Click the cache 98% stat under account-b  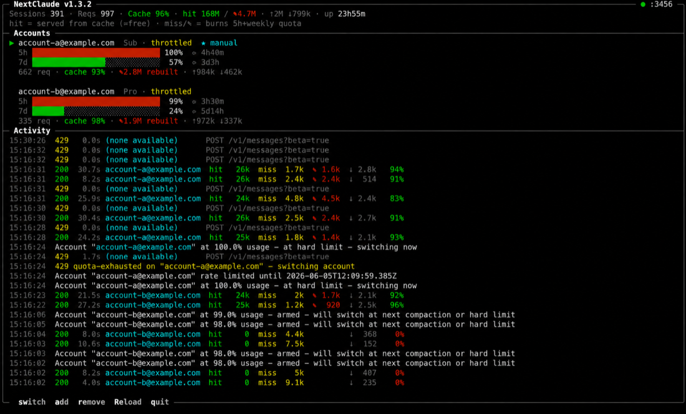click(x=84, y=121)
